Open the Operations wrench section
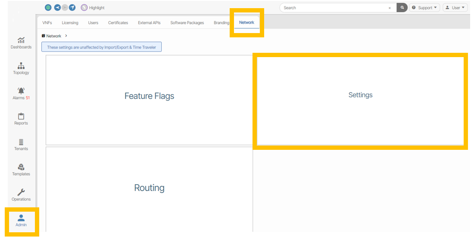This screenshot has width=474, height=252. click(21, 195)
